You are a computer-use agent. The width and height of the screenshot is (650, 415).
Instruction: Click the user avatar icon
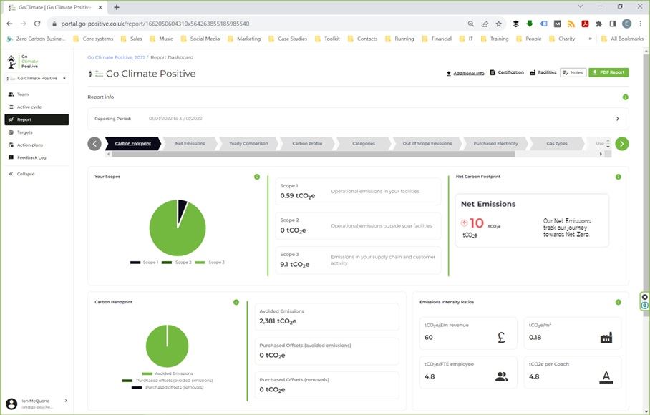click(11, 404)
